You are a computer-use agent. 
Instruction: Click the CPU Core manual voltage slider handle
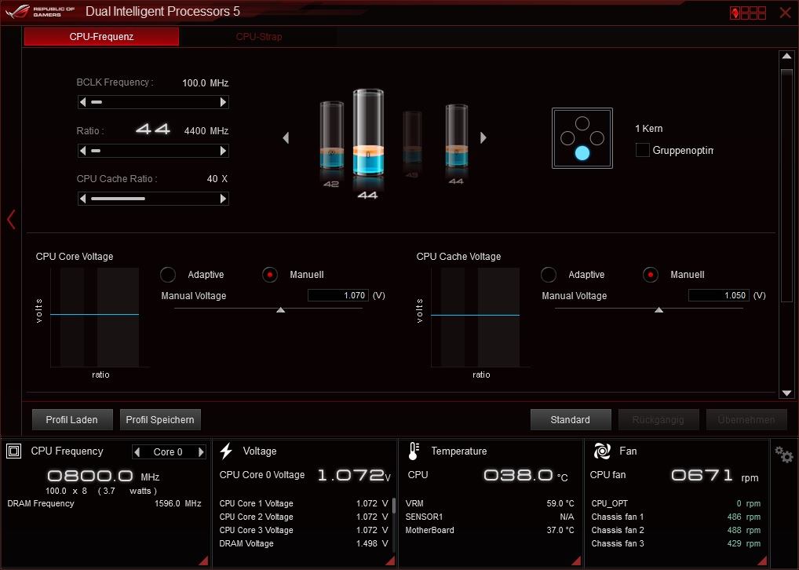point(280,310)
